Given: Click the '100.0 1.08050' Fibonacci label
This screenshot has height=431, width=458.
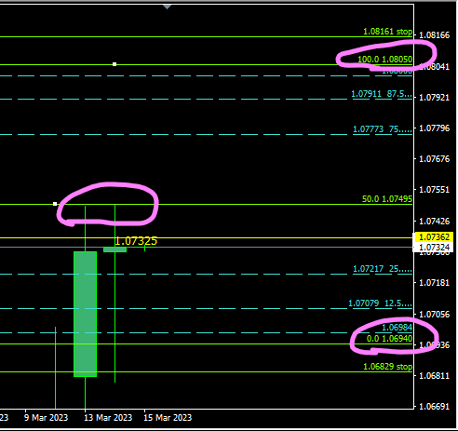Looking at the screenshot, I should click(x=384, y=59).
